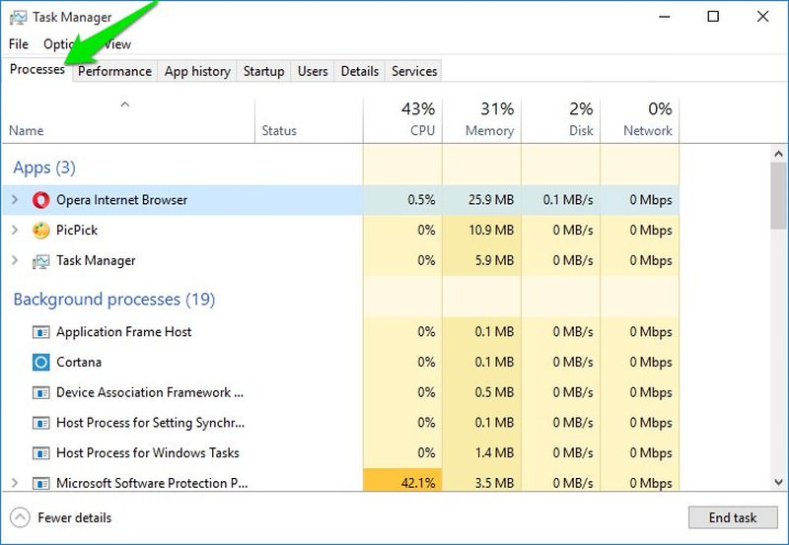This screenshot has width=789, height=545.
Task: Select the PicPick row name
Action: (77, 231)
